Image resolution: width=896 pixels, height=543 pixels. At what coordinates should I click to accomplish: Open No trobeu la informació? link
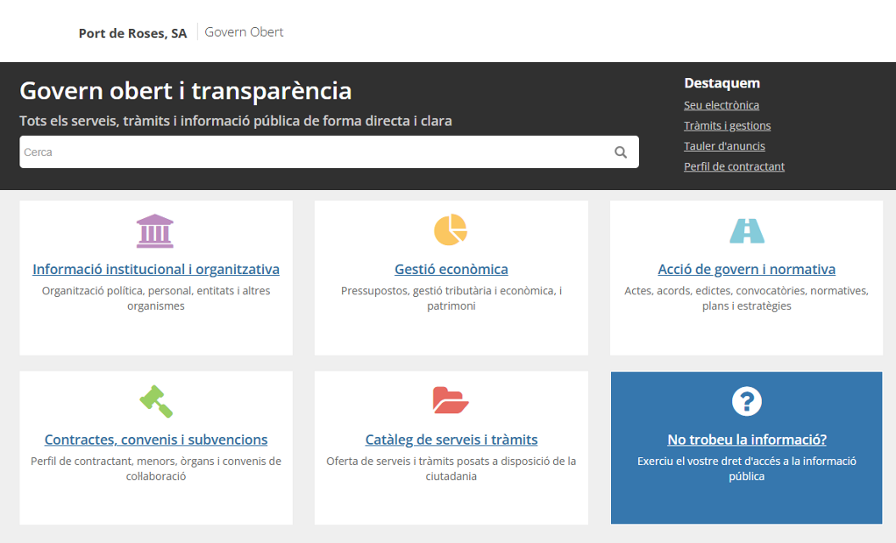747,440
